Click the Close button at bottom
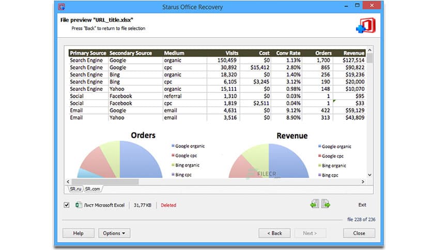The width and height of the screenshot is (432, 250). 359,233
